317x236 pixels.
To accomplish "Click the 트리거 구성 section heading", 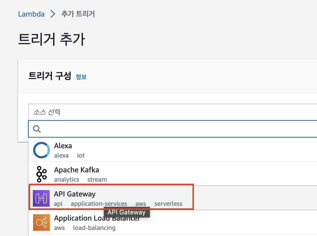I will [x=50, y=76].
